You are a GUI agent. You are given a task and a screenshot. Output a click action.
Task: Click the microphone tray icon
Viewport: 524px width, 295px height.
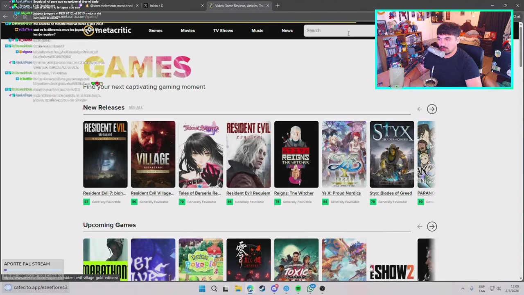(x=472, y=288)
